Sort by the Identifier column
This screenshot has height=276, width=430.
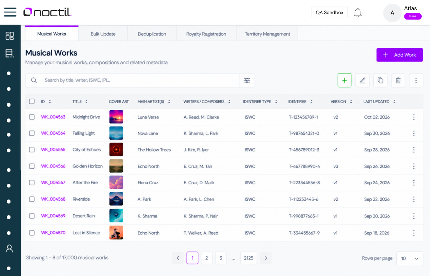[311, 102]
